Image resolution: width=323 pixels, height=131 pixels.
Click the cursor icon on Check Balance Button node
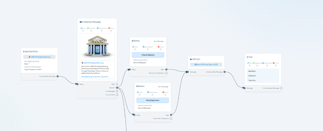click(132, 41)
